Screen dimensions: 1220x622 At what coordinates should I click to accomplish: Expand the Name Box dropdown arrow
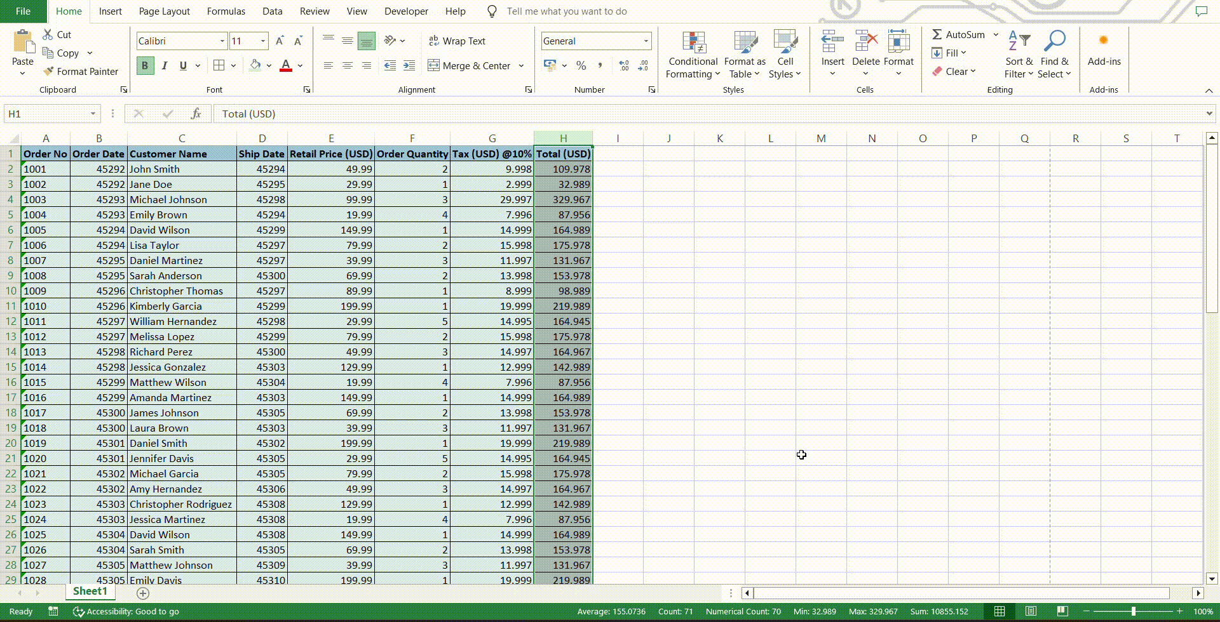[93, 114]
